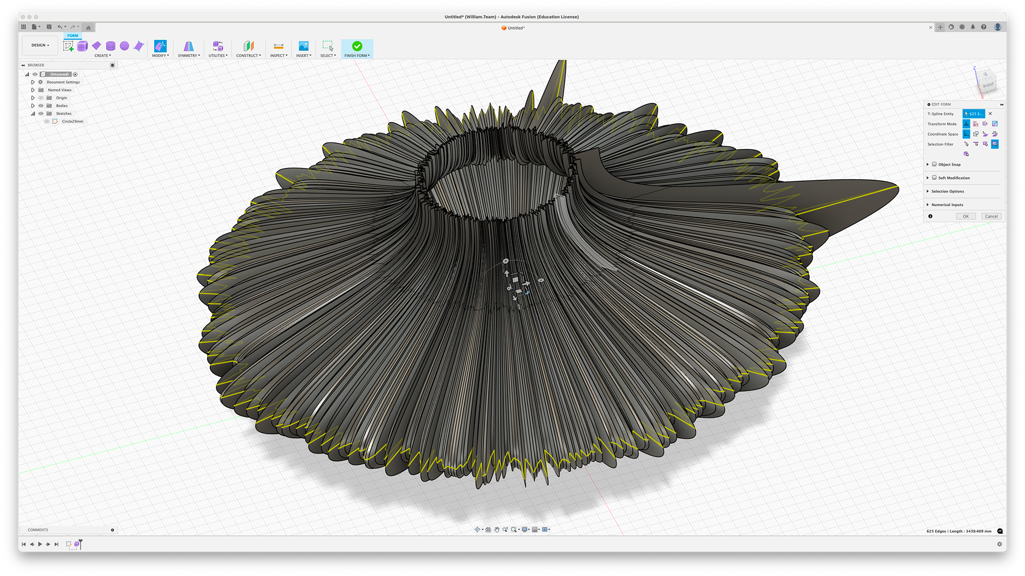The width and height of the screenshot is (1025, 576).
Task: Open the Help question mark icon
Action: tap(984, 27)
